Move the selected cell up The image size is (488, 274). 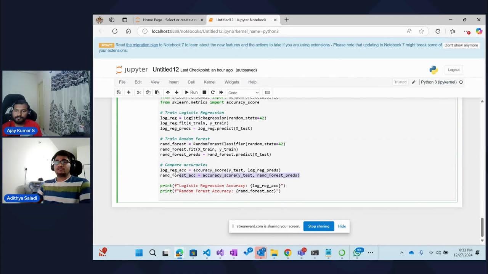pyautogui.click(x=168, y=92)
